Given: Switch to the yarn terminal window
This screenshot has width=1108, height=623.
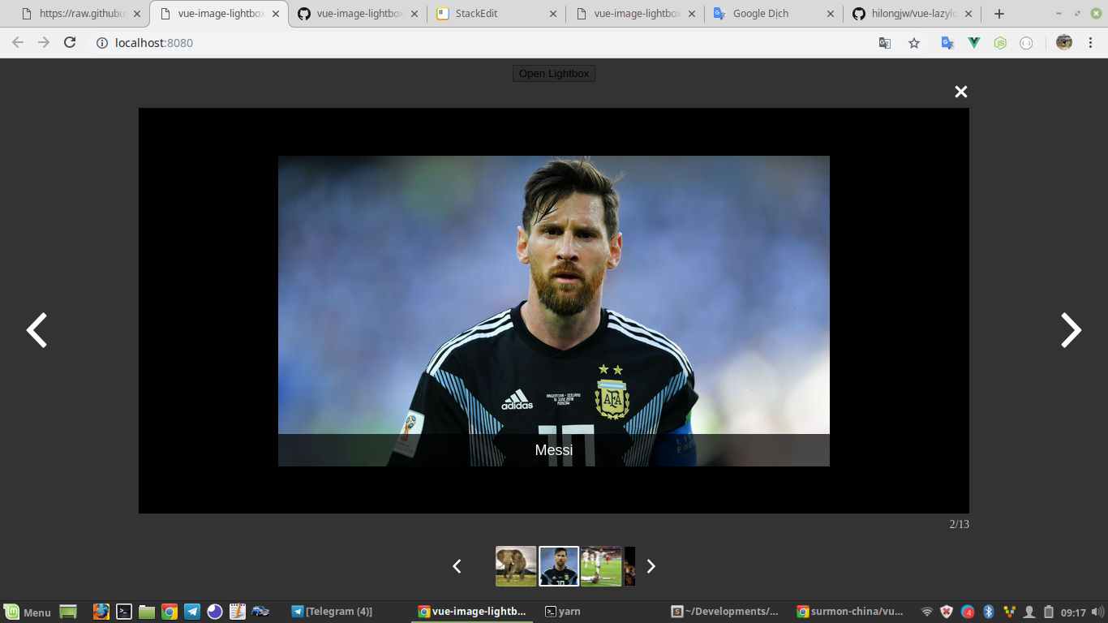Looking at the screenshot, I should (562, 612).
